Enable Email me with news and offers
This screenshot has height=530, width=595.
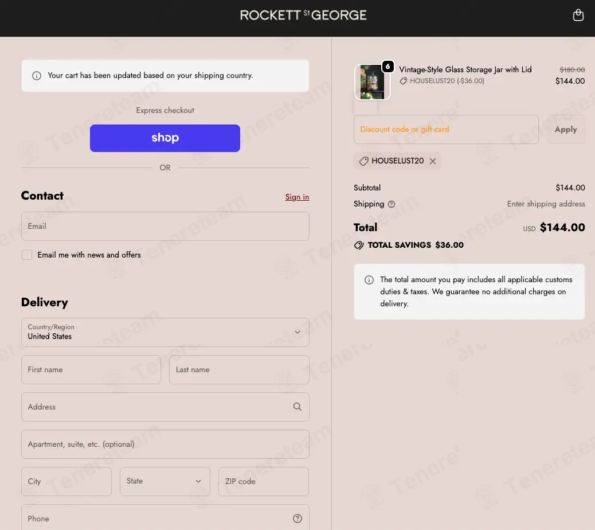(x=27, y=255)
